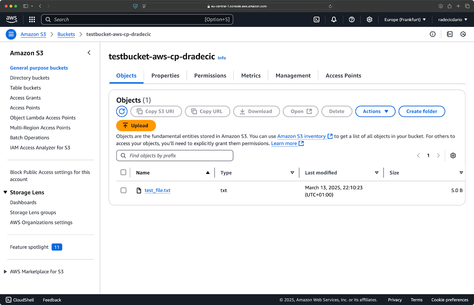Sort by the Name column arrow
Image resolution: width=474 pixels, height=305 pixels.
click(208, 173)
